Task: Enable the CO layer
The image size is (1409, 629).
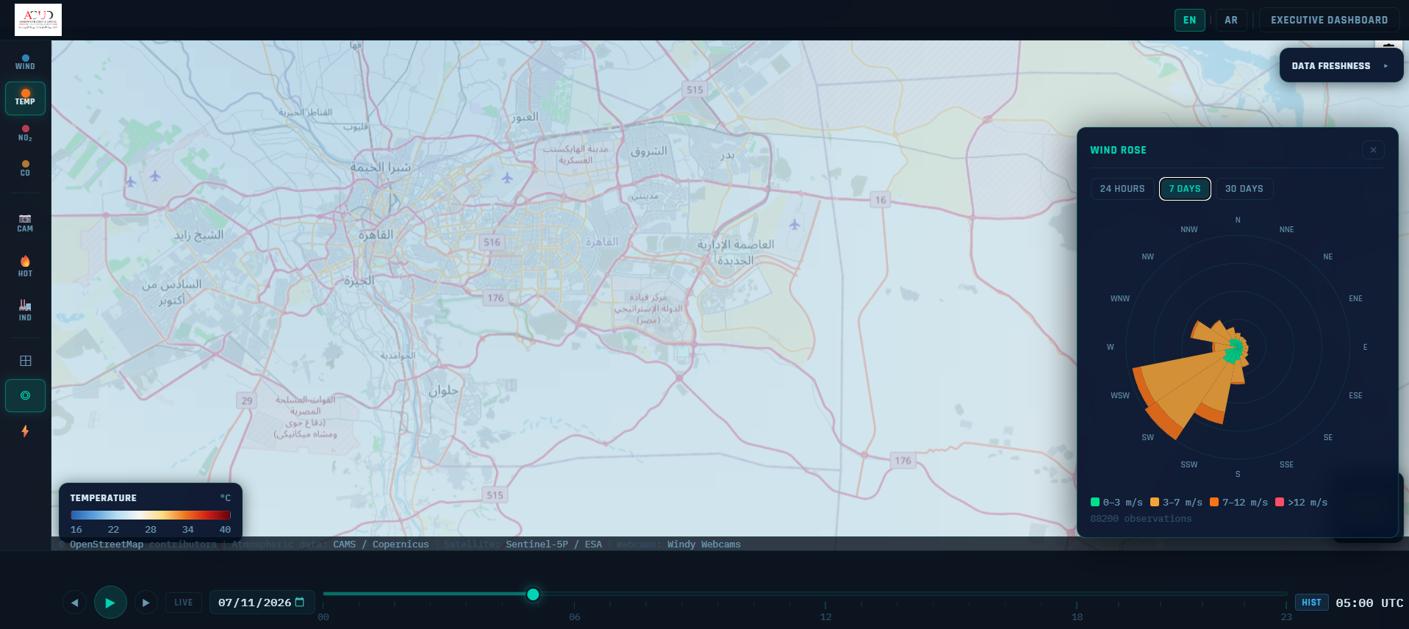Action: click(x=25, y=168)
